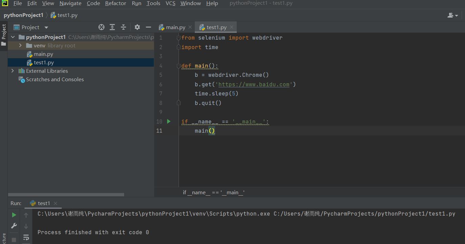Screen dimensions: 465x244
Task: Click the 'time.sleep(5)' code line
Action: coord(216,93)
